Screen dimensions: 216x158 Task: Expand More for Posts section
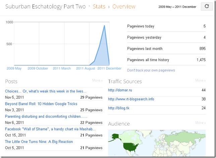click(x=97, y=81)
